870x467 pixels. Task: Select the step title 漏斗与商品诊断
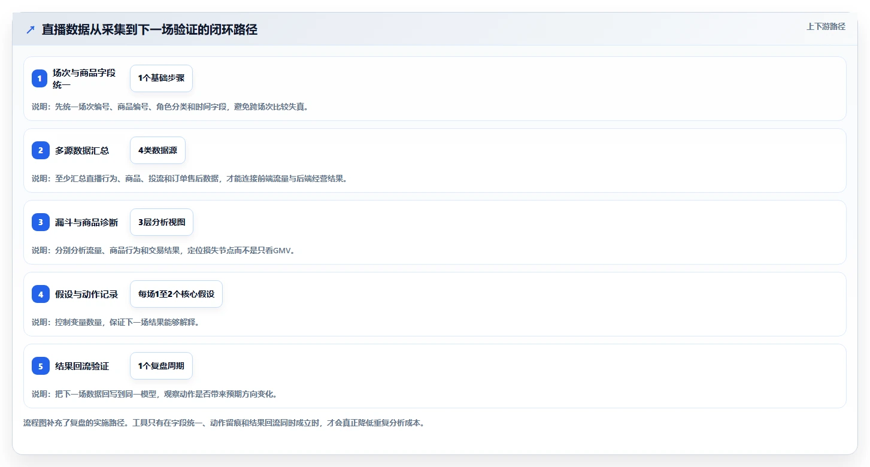tap(86, 222)
